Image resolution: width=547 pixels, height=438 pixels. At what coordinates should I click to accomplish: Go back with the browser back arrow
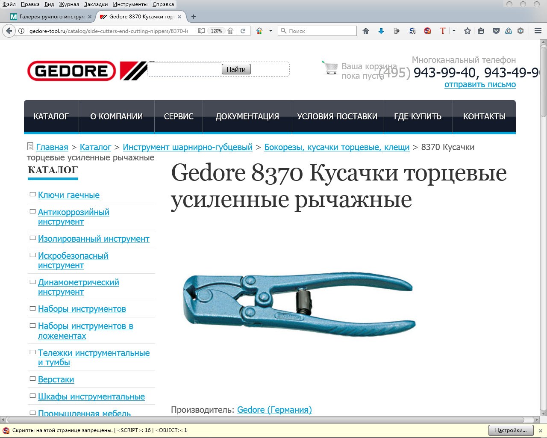click(9, 31)
